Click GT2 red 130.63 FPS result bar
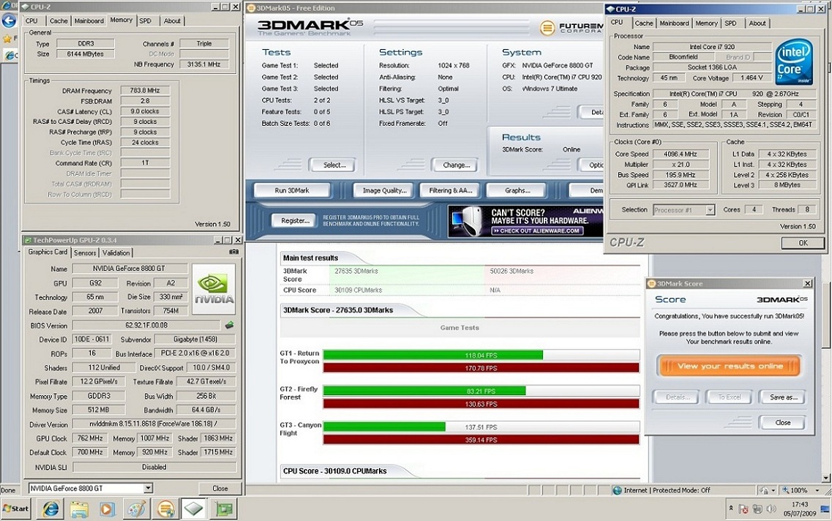 481,404
